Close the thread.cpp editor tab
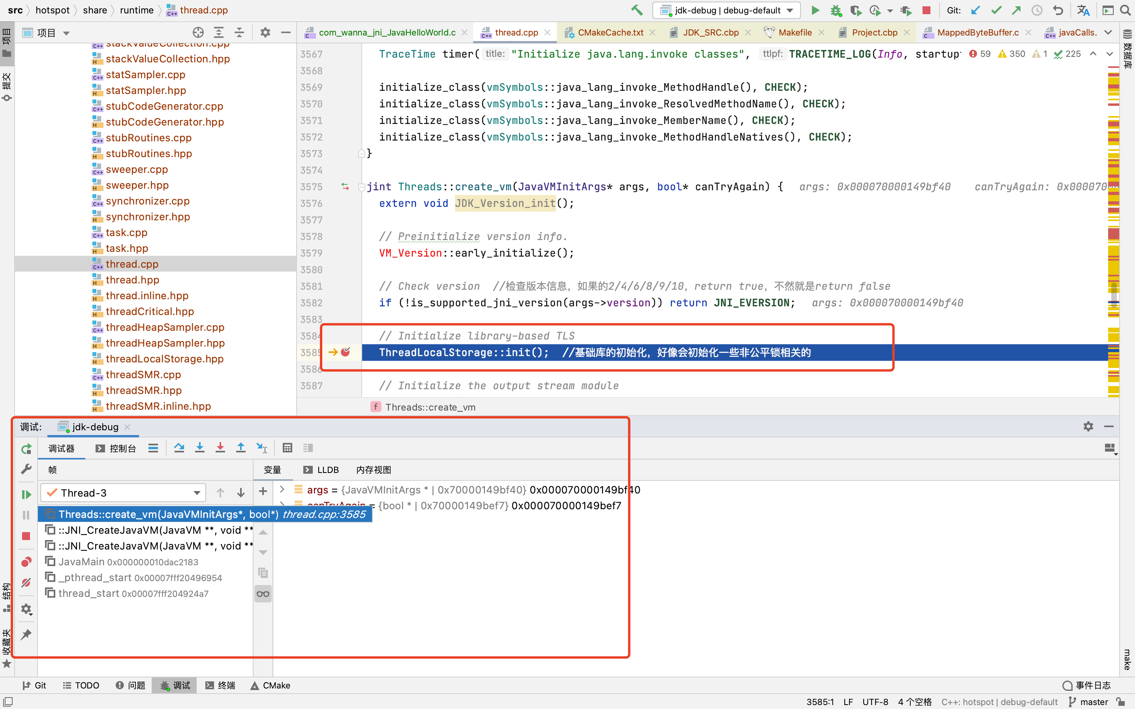The height and width of the screenshot is (709, 1135). pyautogui.click(x=547, y=32)
